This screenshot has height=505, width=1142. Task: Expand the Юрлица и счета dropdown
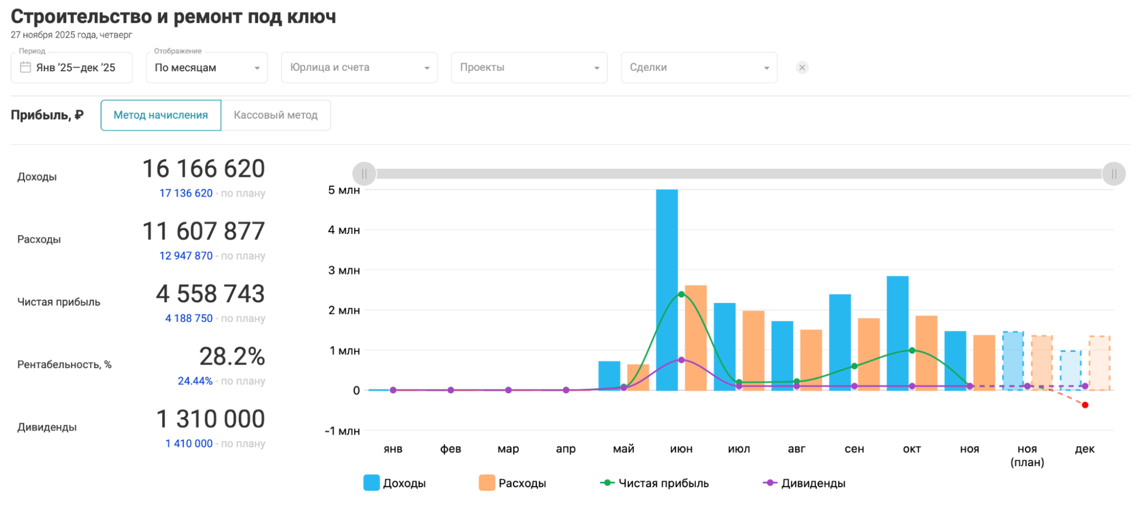click(x=359, y=67)
